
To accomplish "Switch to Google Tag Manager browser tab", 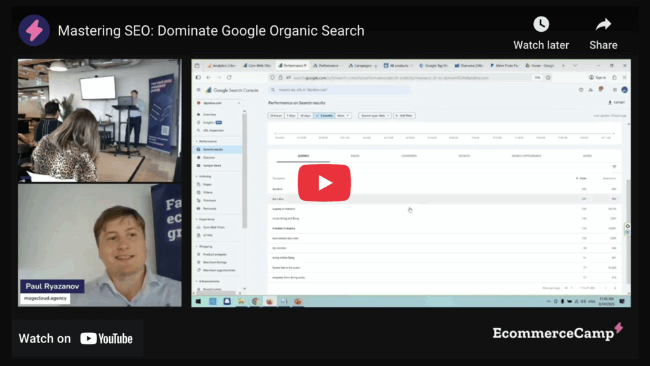I will [x=434, y=65].
